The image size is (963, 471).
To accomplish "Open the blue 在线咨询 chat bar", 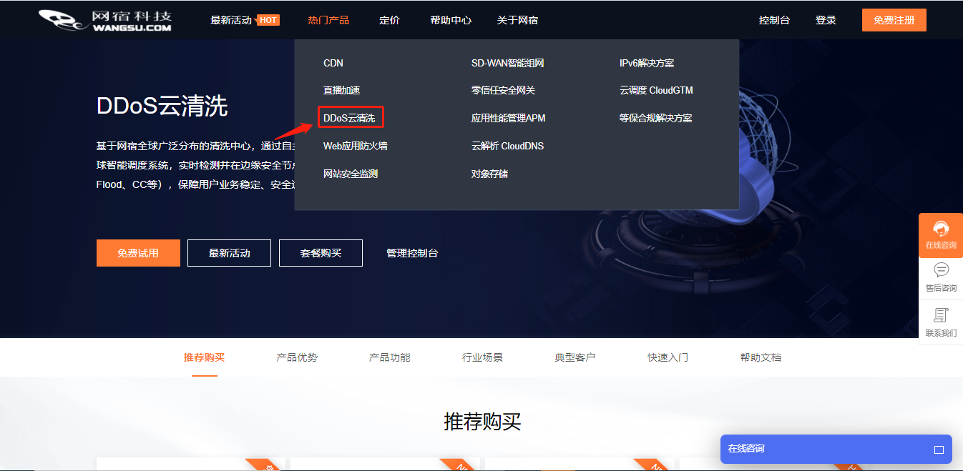I will (836, 449).
